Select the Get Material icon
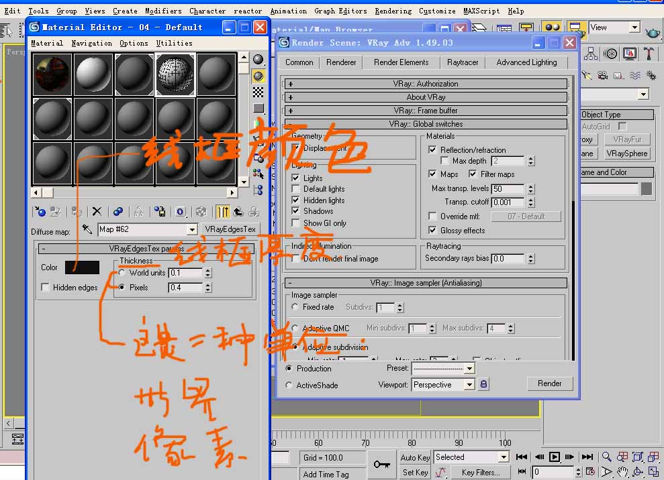Image resolution: width=664 pixels, height=480 pixels. coord(42,211)
